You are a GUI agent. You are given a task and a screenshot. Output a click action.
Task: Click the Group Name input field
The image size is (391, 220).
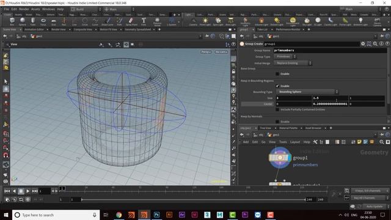pyautogui.click(x=330, y=50)
